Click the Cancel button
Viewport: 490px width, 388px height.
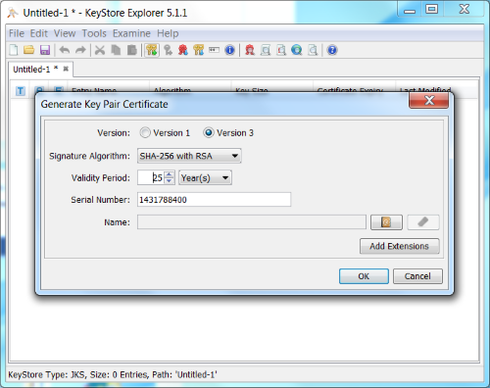point(417,276)
